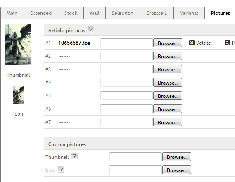235x182 pixels.
Task: Focus the file path field for picture #1
Action: coord(126,43)
